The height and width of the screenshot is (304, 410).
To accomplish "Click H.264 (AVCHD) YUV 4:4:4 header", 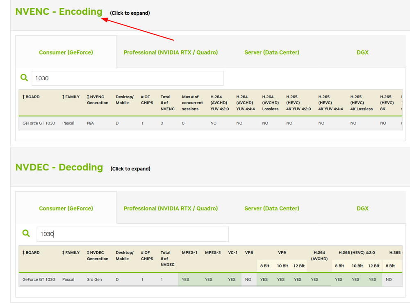I will click(x=246, y=103).
